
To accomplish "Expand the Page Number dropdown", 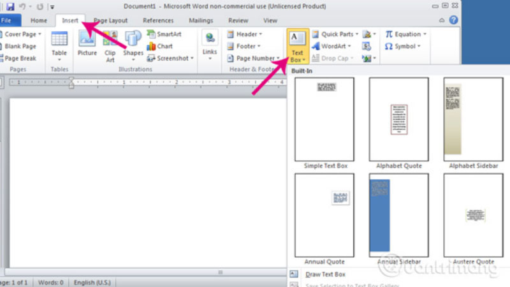I will click(253, 58).
